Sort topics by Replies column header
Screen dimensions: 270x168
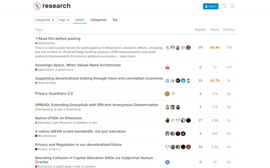coord(200,29)
